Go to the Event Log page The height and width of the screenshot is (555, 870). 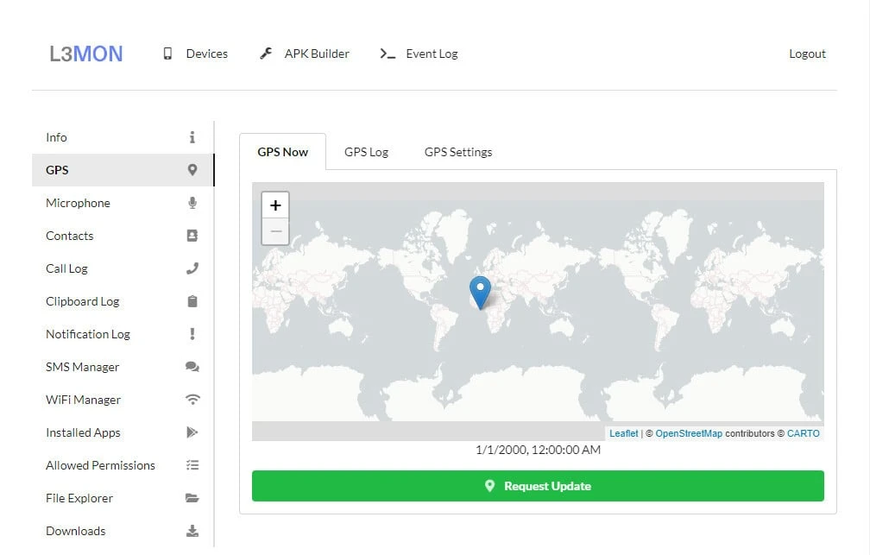point(419,54)
